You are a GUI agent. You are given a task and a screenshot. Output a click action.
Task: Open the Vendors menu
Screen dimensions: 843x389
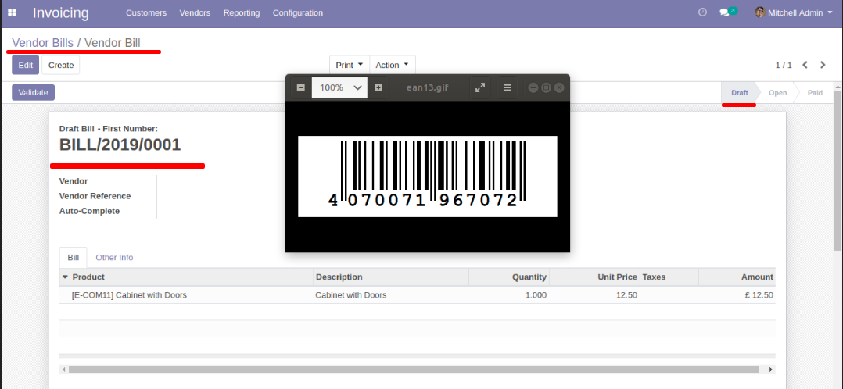[195, 12]
